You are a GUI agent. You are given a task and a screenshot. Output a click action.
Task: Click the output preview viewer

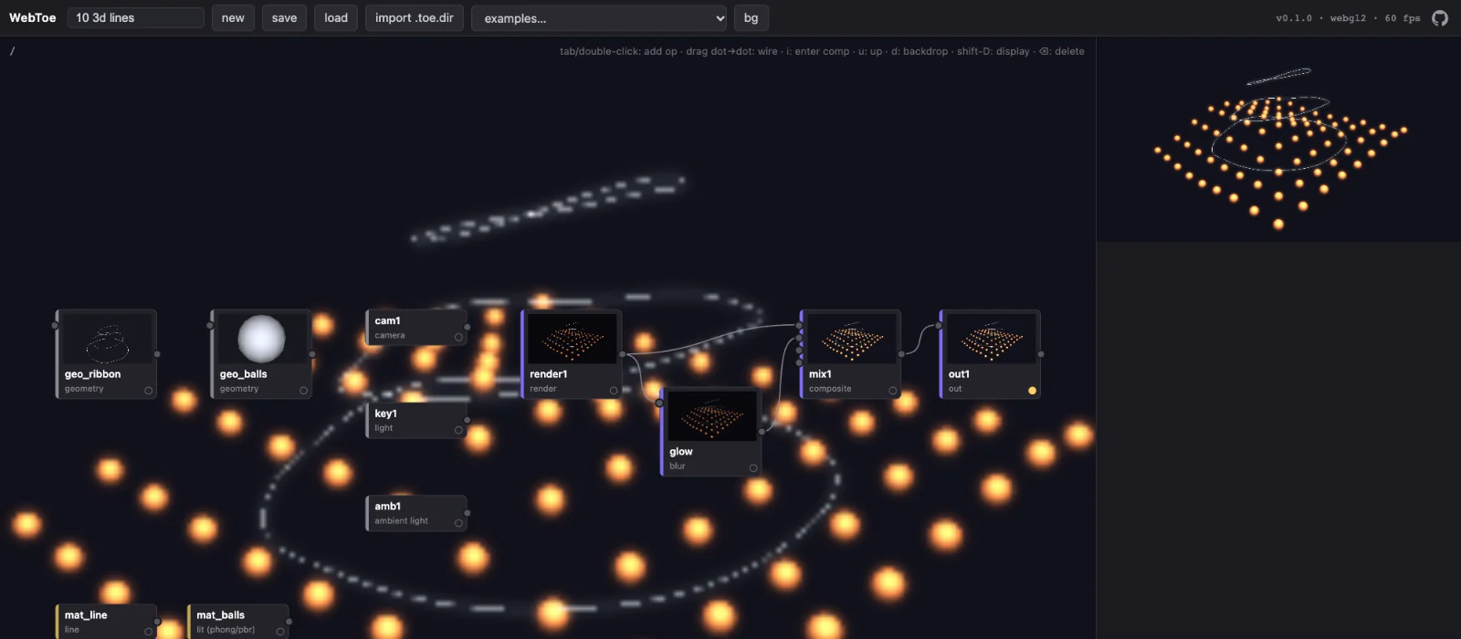tap(1278, 140)
